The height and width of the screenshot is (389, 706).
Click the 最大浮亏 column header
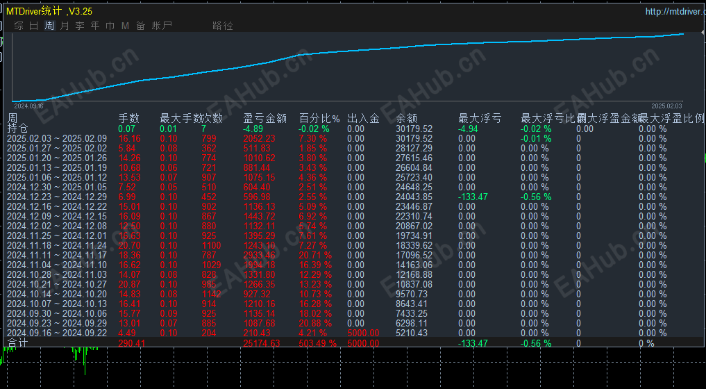pyautogui.click(x=480, y=119)
